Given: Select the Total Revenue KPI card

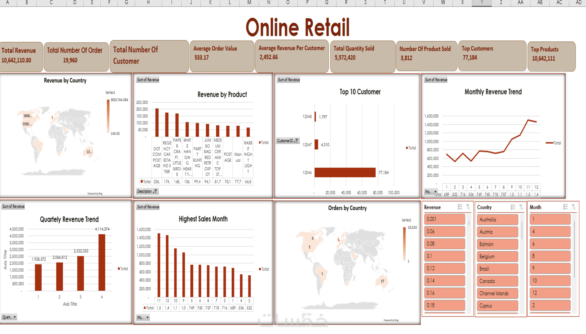Looking at the screenshot, I should 21,56.
